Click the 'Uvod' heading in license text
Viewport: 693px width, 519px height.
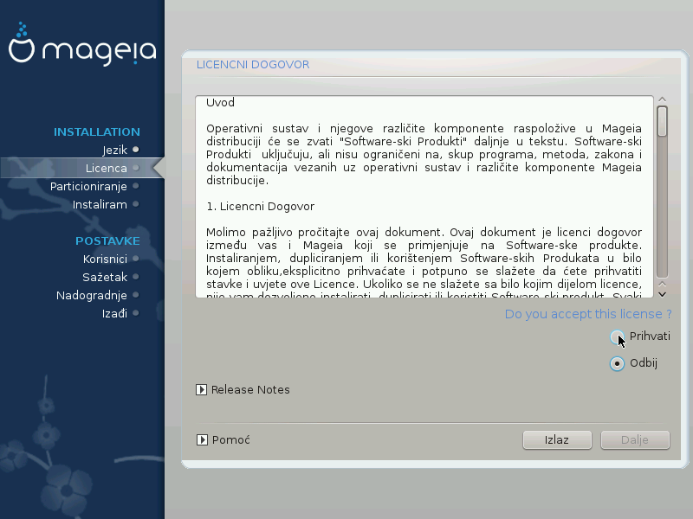click(220, 103)
